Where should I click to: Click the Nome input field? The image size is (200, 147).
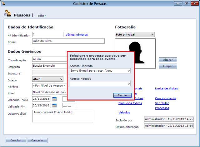pos(68,41)
